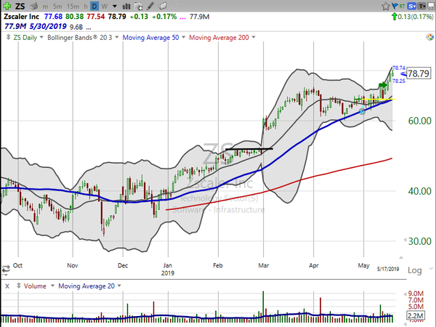Select the Daily (D) timeframe
The image size is (436, 327).
tap(94, 6)
